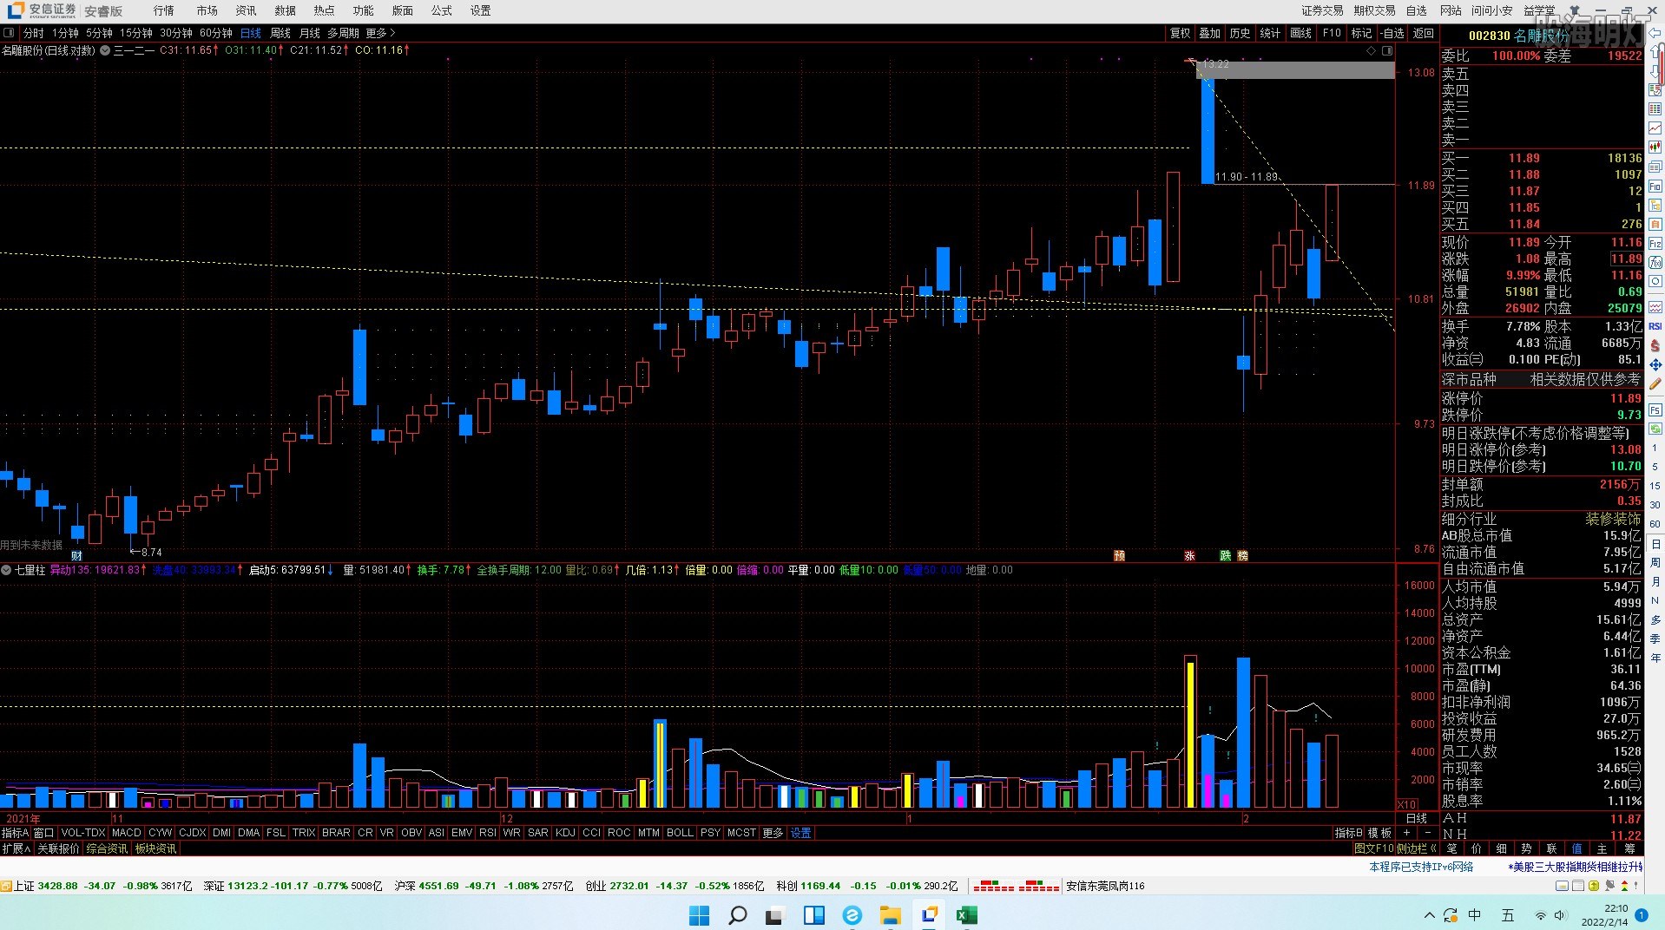Screen dimensions: 1665x930
Task: Click the colored grid list icon in right sidebar
Action: pyautogui.click(x=1655, y=109)
